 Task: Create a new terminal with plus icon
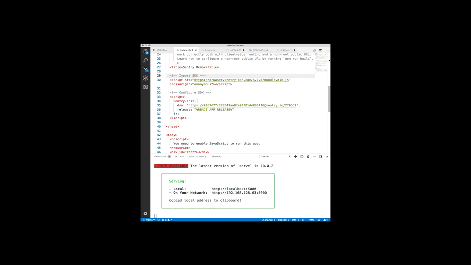pos(295,156)
